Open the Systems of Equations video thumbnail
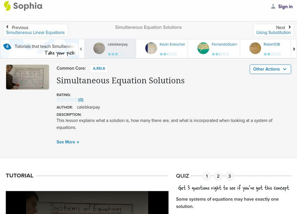 click(27, 77)
